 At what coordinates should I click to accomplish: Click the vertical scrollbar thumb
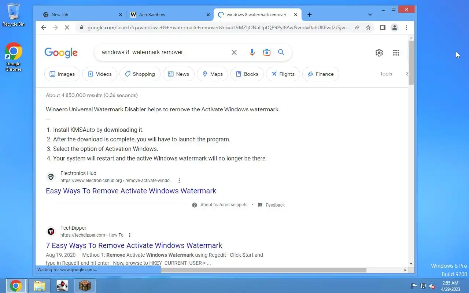411,62
